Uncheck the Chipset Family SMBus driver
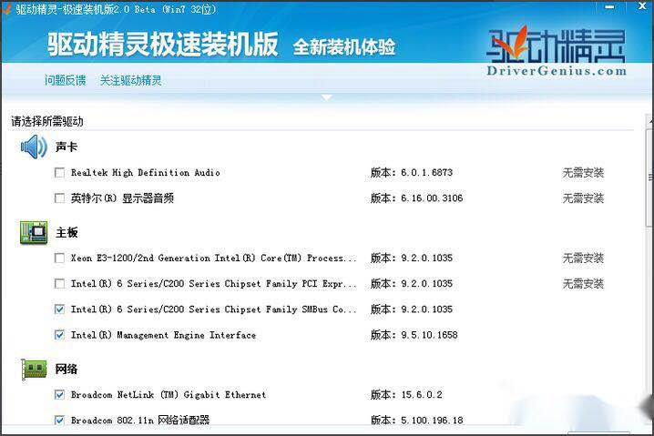Viewport: 654px width, 436px height. tap(59, 309)
